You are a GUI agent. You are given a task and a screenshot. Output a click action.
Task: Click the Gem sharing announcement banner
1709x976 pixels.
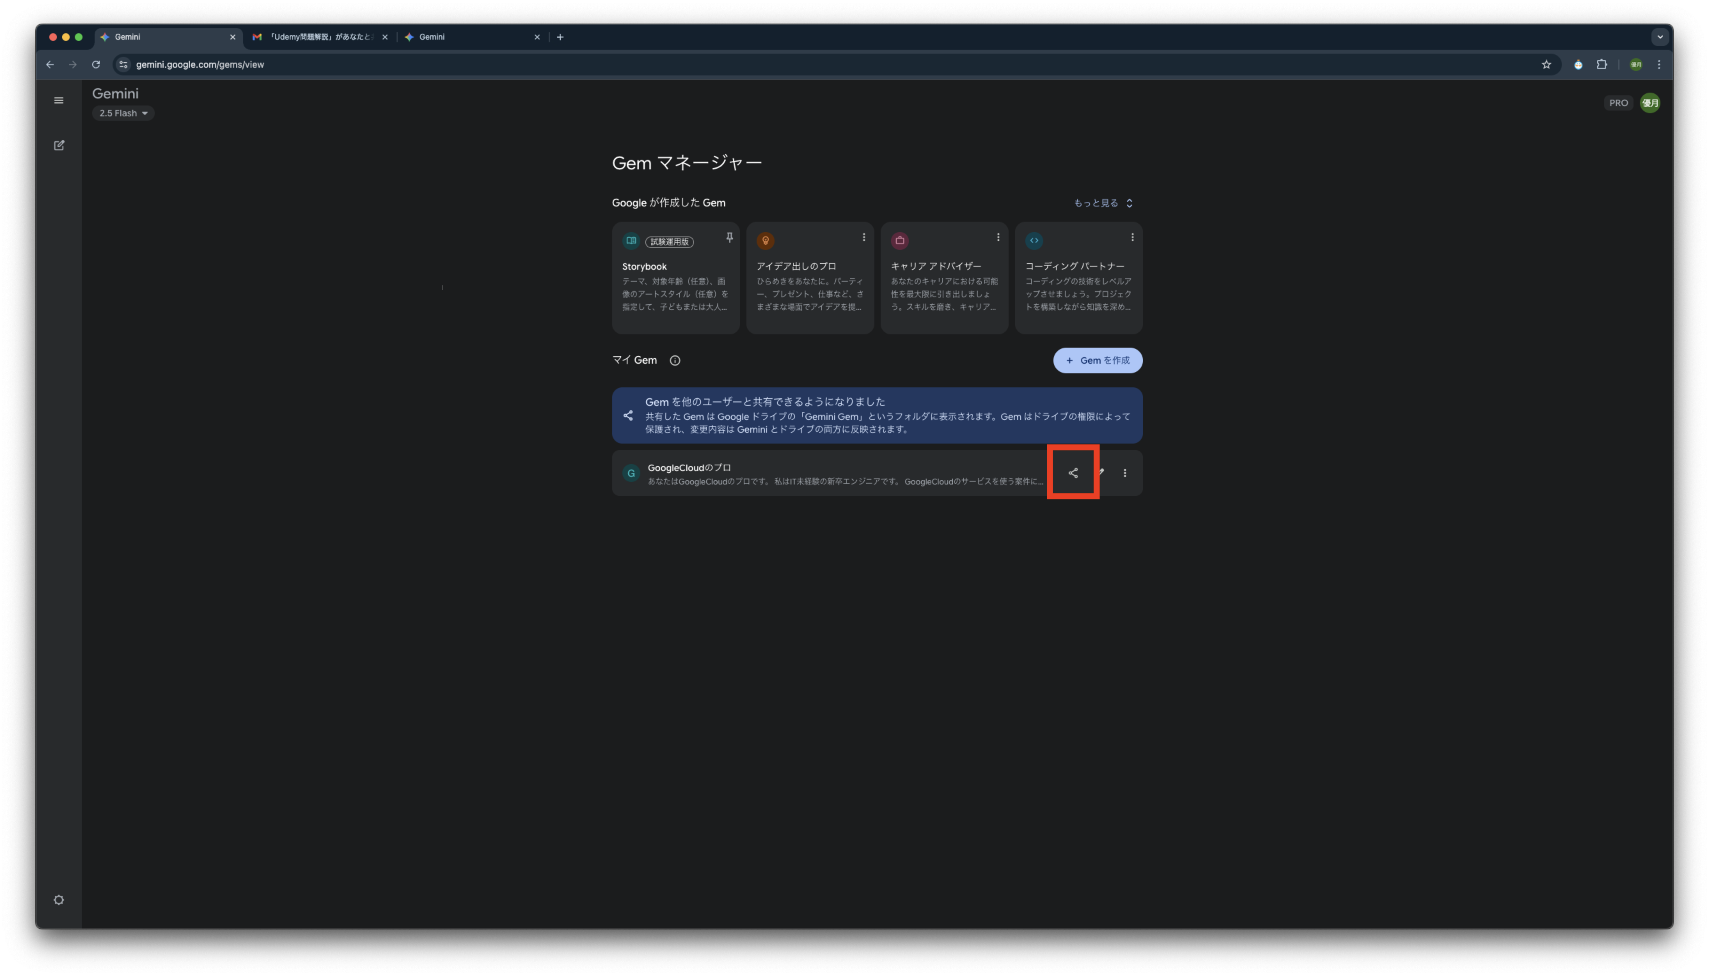pyautogui.click(x=877, y=415)
